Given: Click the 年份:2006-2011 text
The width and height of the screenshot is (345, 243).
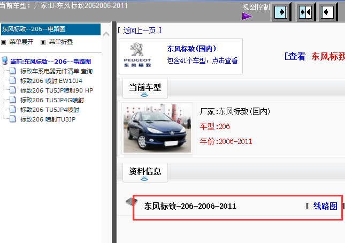Looking at the screenshot, I should click(226, 141).
